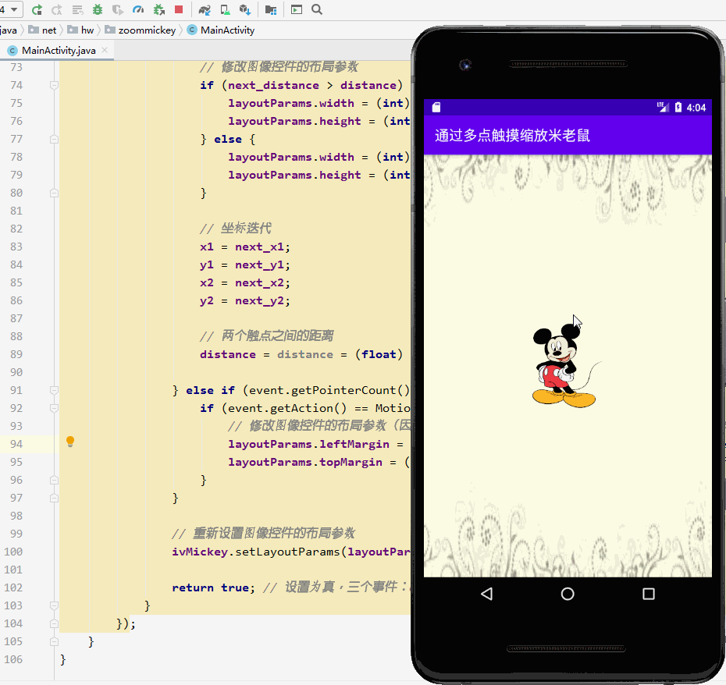Attach debugger to Android process icon
The width and height of the screenshot is (726, 685).
point(158,9)
